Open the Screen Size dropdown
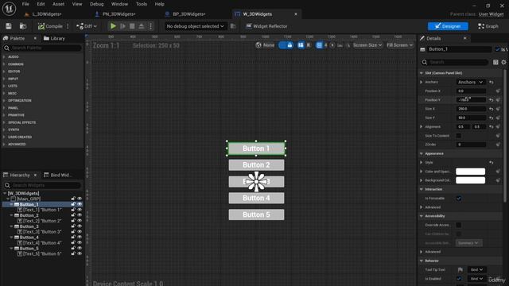Screen dimensions: 509x286 click(367, 45)
